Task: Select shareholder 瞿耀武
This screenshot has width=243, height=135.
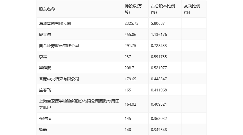Action: 45,68
